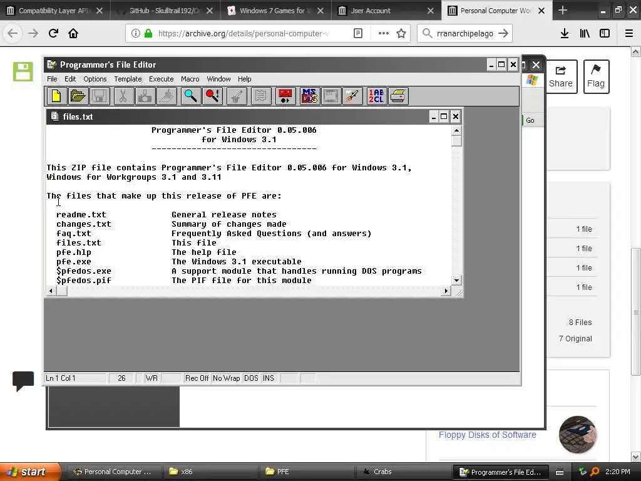
Task: Click the Flag button on archive page
Action: (x=596, y=76)
